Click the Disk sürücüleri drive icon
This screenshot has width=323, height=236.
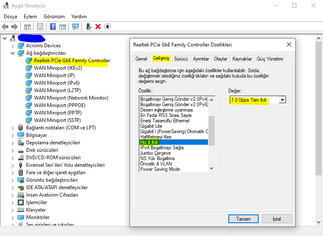click(21, 151)
